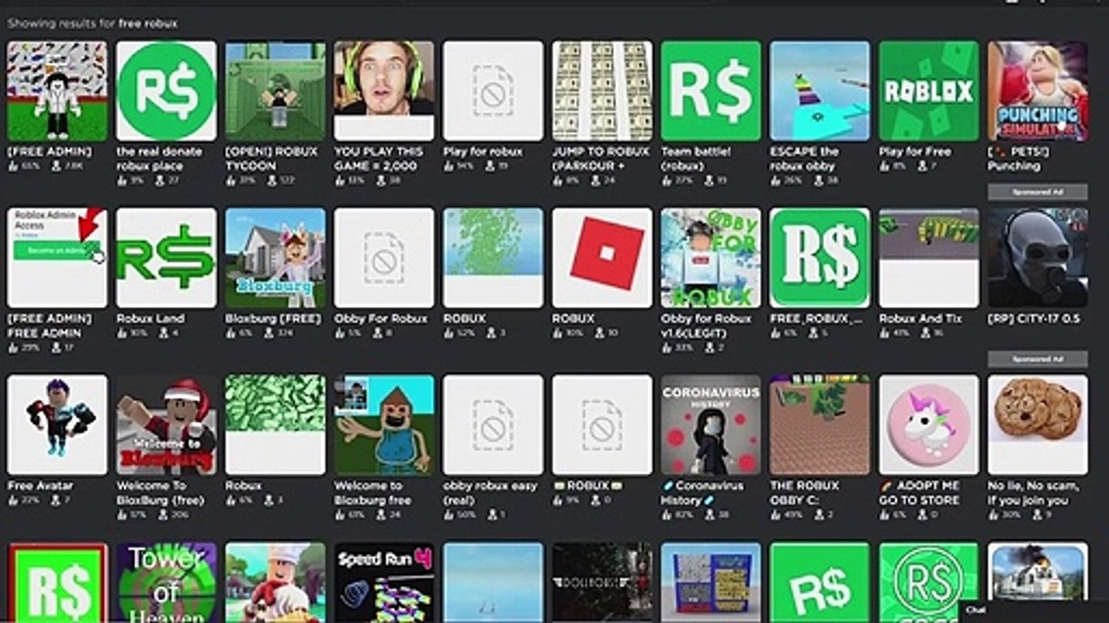Open 'Obby for Robux v1.6(LEGIT)' game
The height and width of the screenshot is (623, 1109).
(711, 258)
